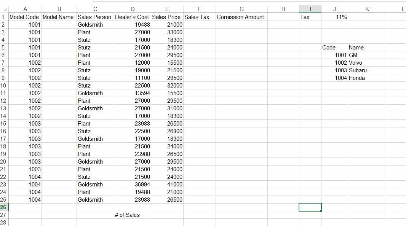This screenshot has height=226, width=406.
Task: Select row header 1
Action: pyautogui.click(x=4, y=17)
